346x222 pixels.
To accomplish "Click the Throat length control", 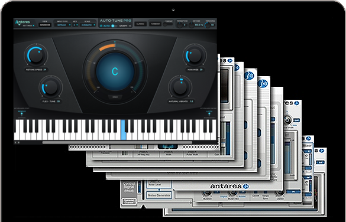I will [x=169, y=24].
